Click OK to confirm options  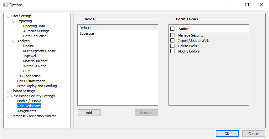[227, 134]
